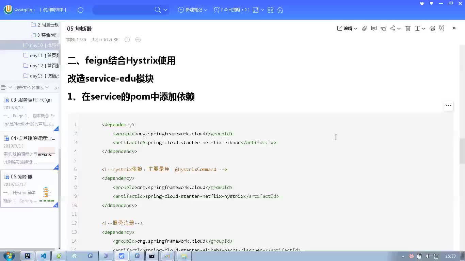The width and height of the screenshot is (465, 261).
Task: Open the Word taskbar icon
Action: [x=122, y=256]
